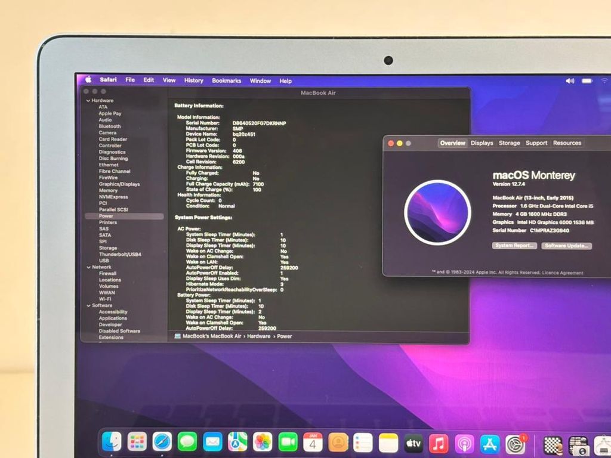Switch to the Displays tab
The height and width of the screenshot is (458, 611).
click(x=482, y=143)
